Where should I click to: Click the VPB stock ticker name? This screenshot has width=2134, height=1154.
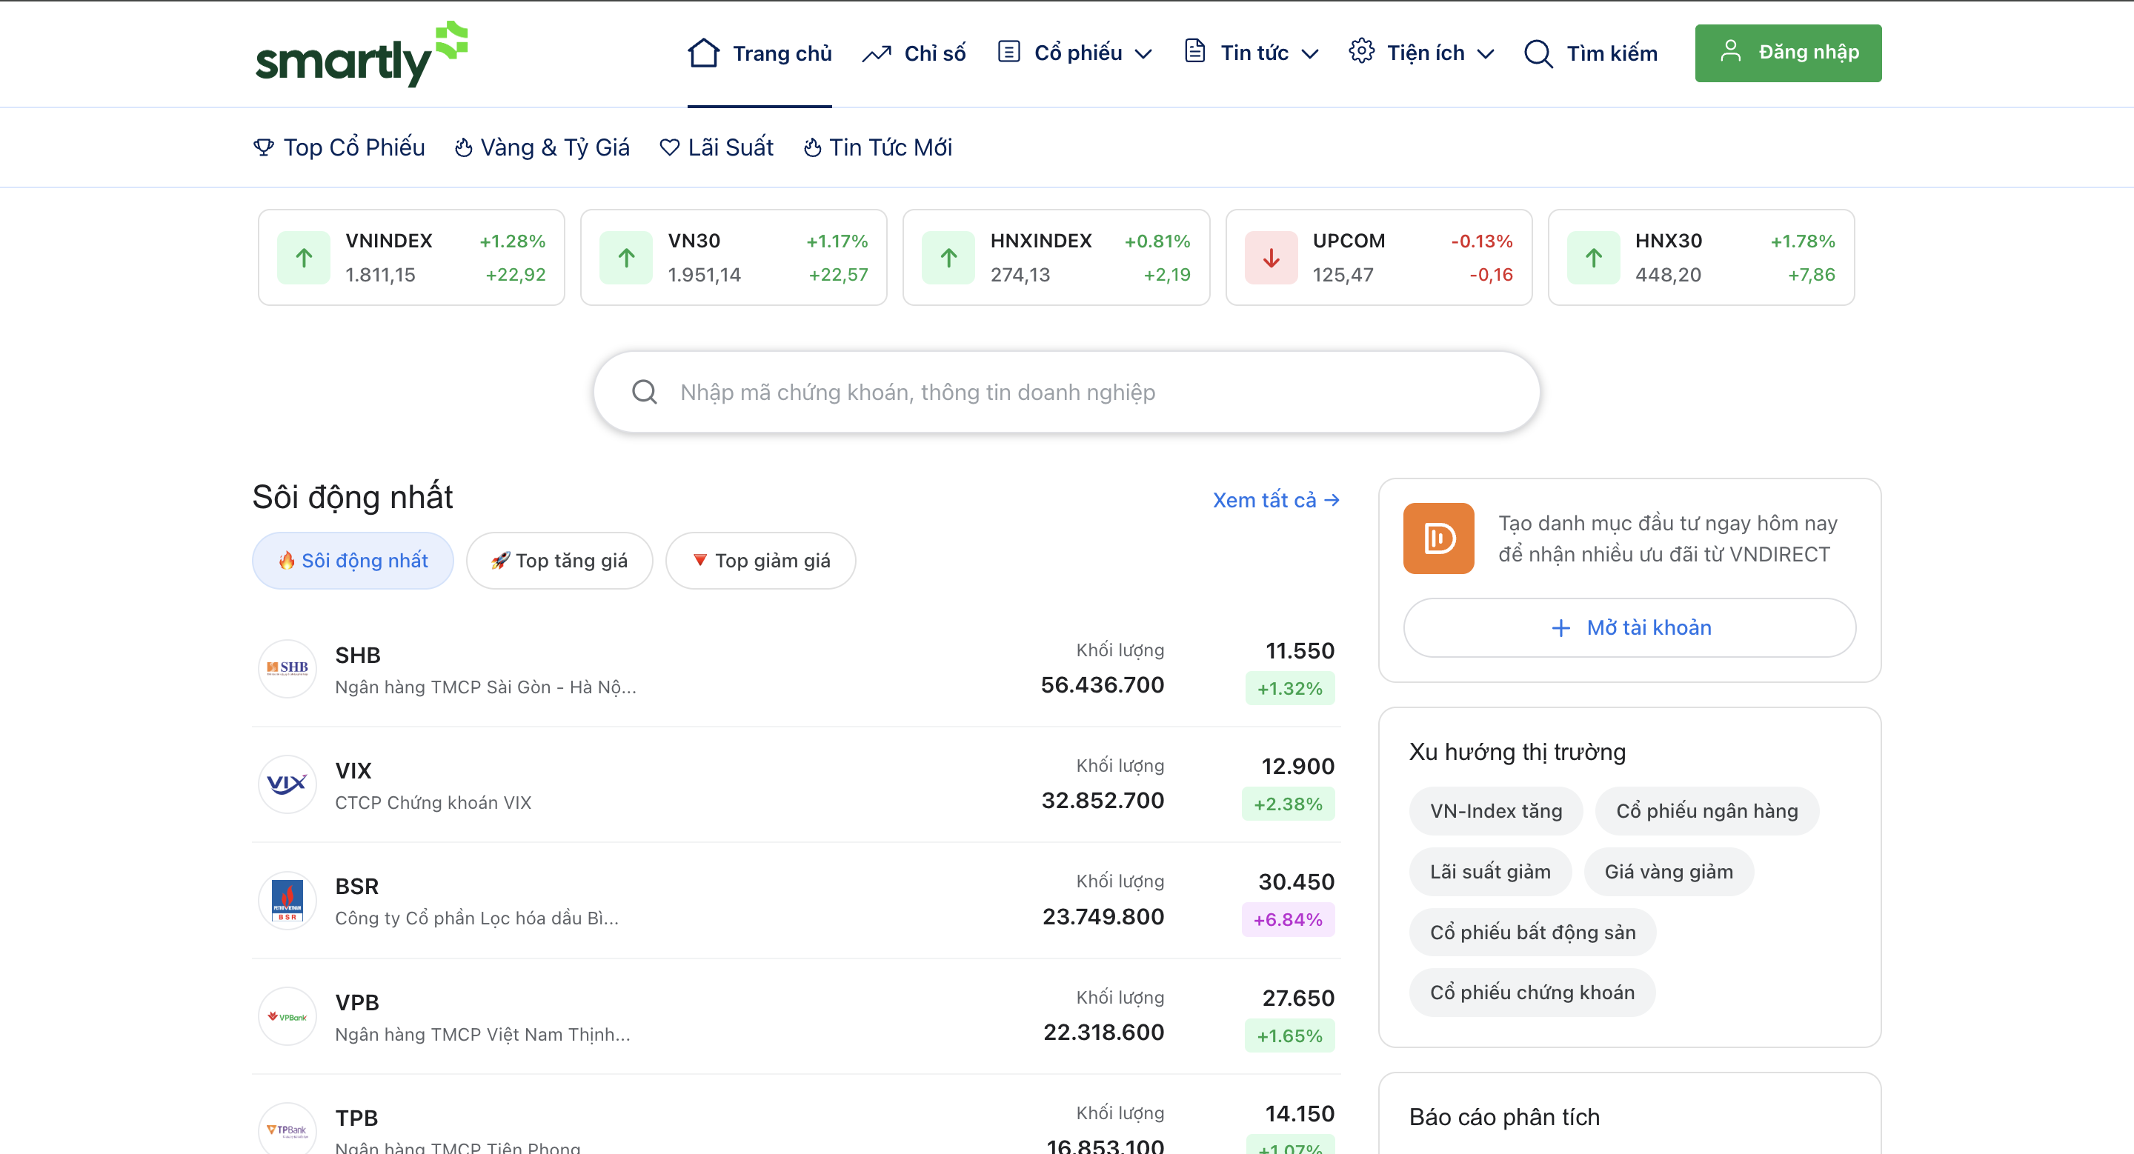(357, 1002)
